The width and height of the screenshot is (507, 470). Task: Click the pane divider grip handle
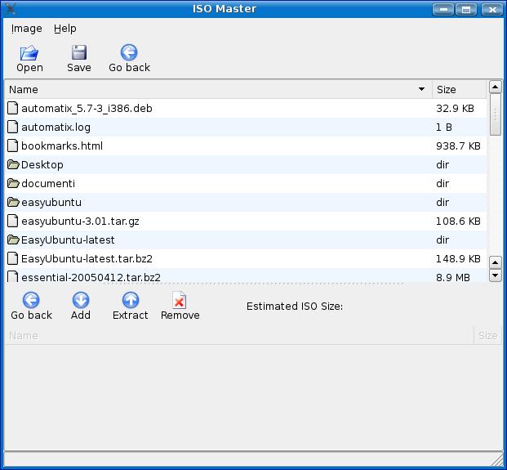[x=253, y=284]
